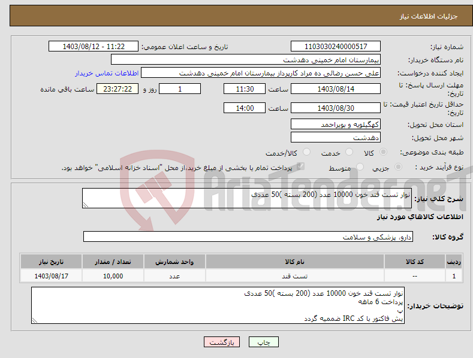Select the جزیی purchase type radio
This screenshot has height=358, width=473.
(398, 166)
